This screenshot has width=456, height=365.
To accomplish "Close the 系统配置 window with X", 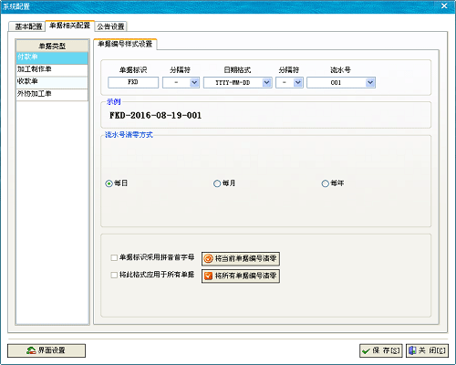I will [444, 6].
